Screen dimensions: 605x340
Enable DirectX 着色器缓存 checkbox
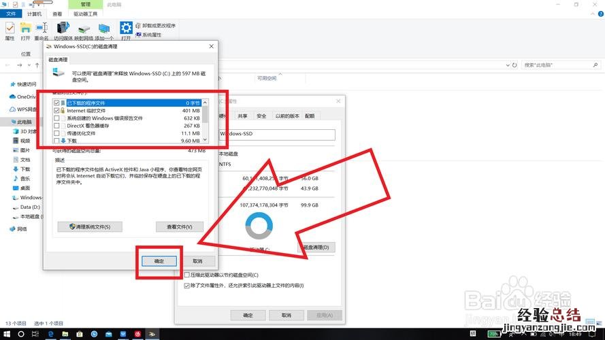(56, 126)
